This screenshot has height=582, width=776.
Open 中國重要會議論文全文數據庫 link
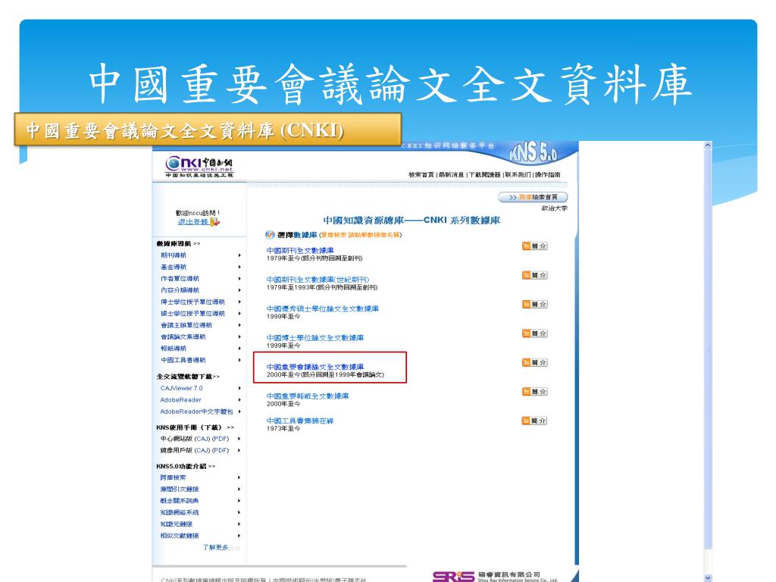point(315,368)
